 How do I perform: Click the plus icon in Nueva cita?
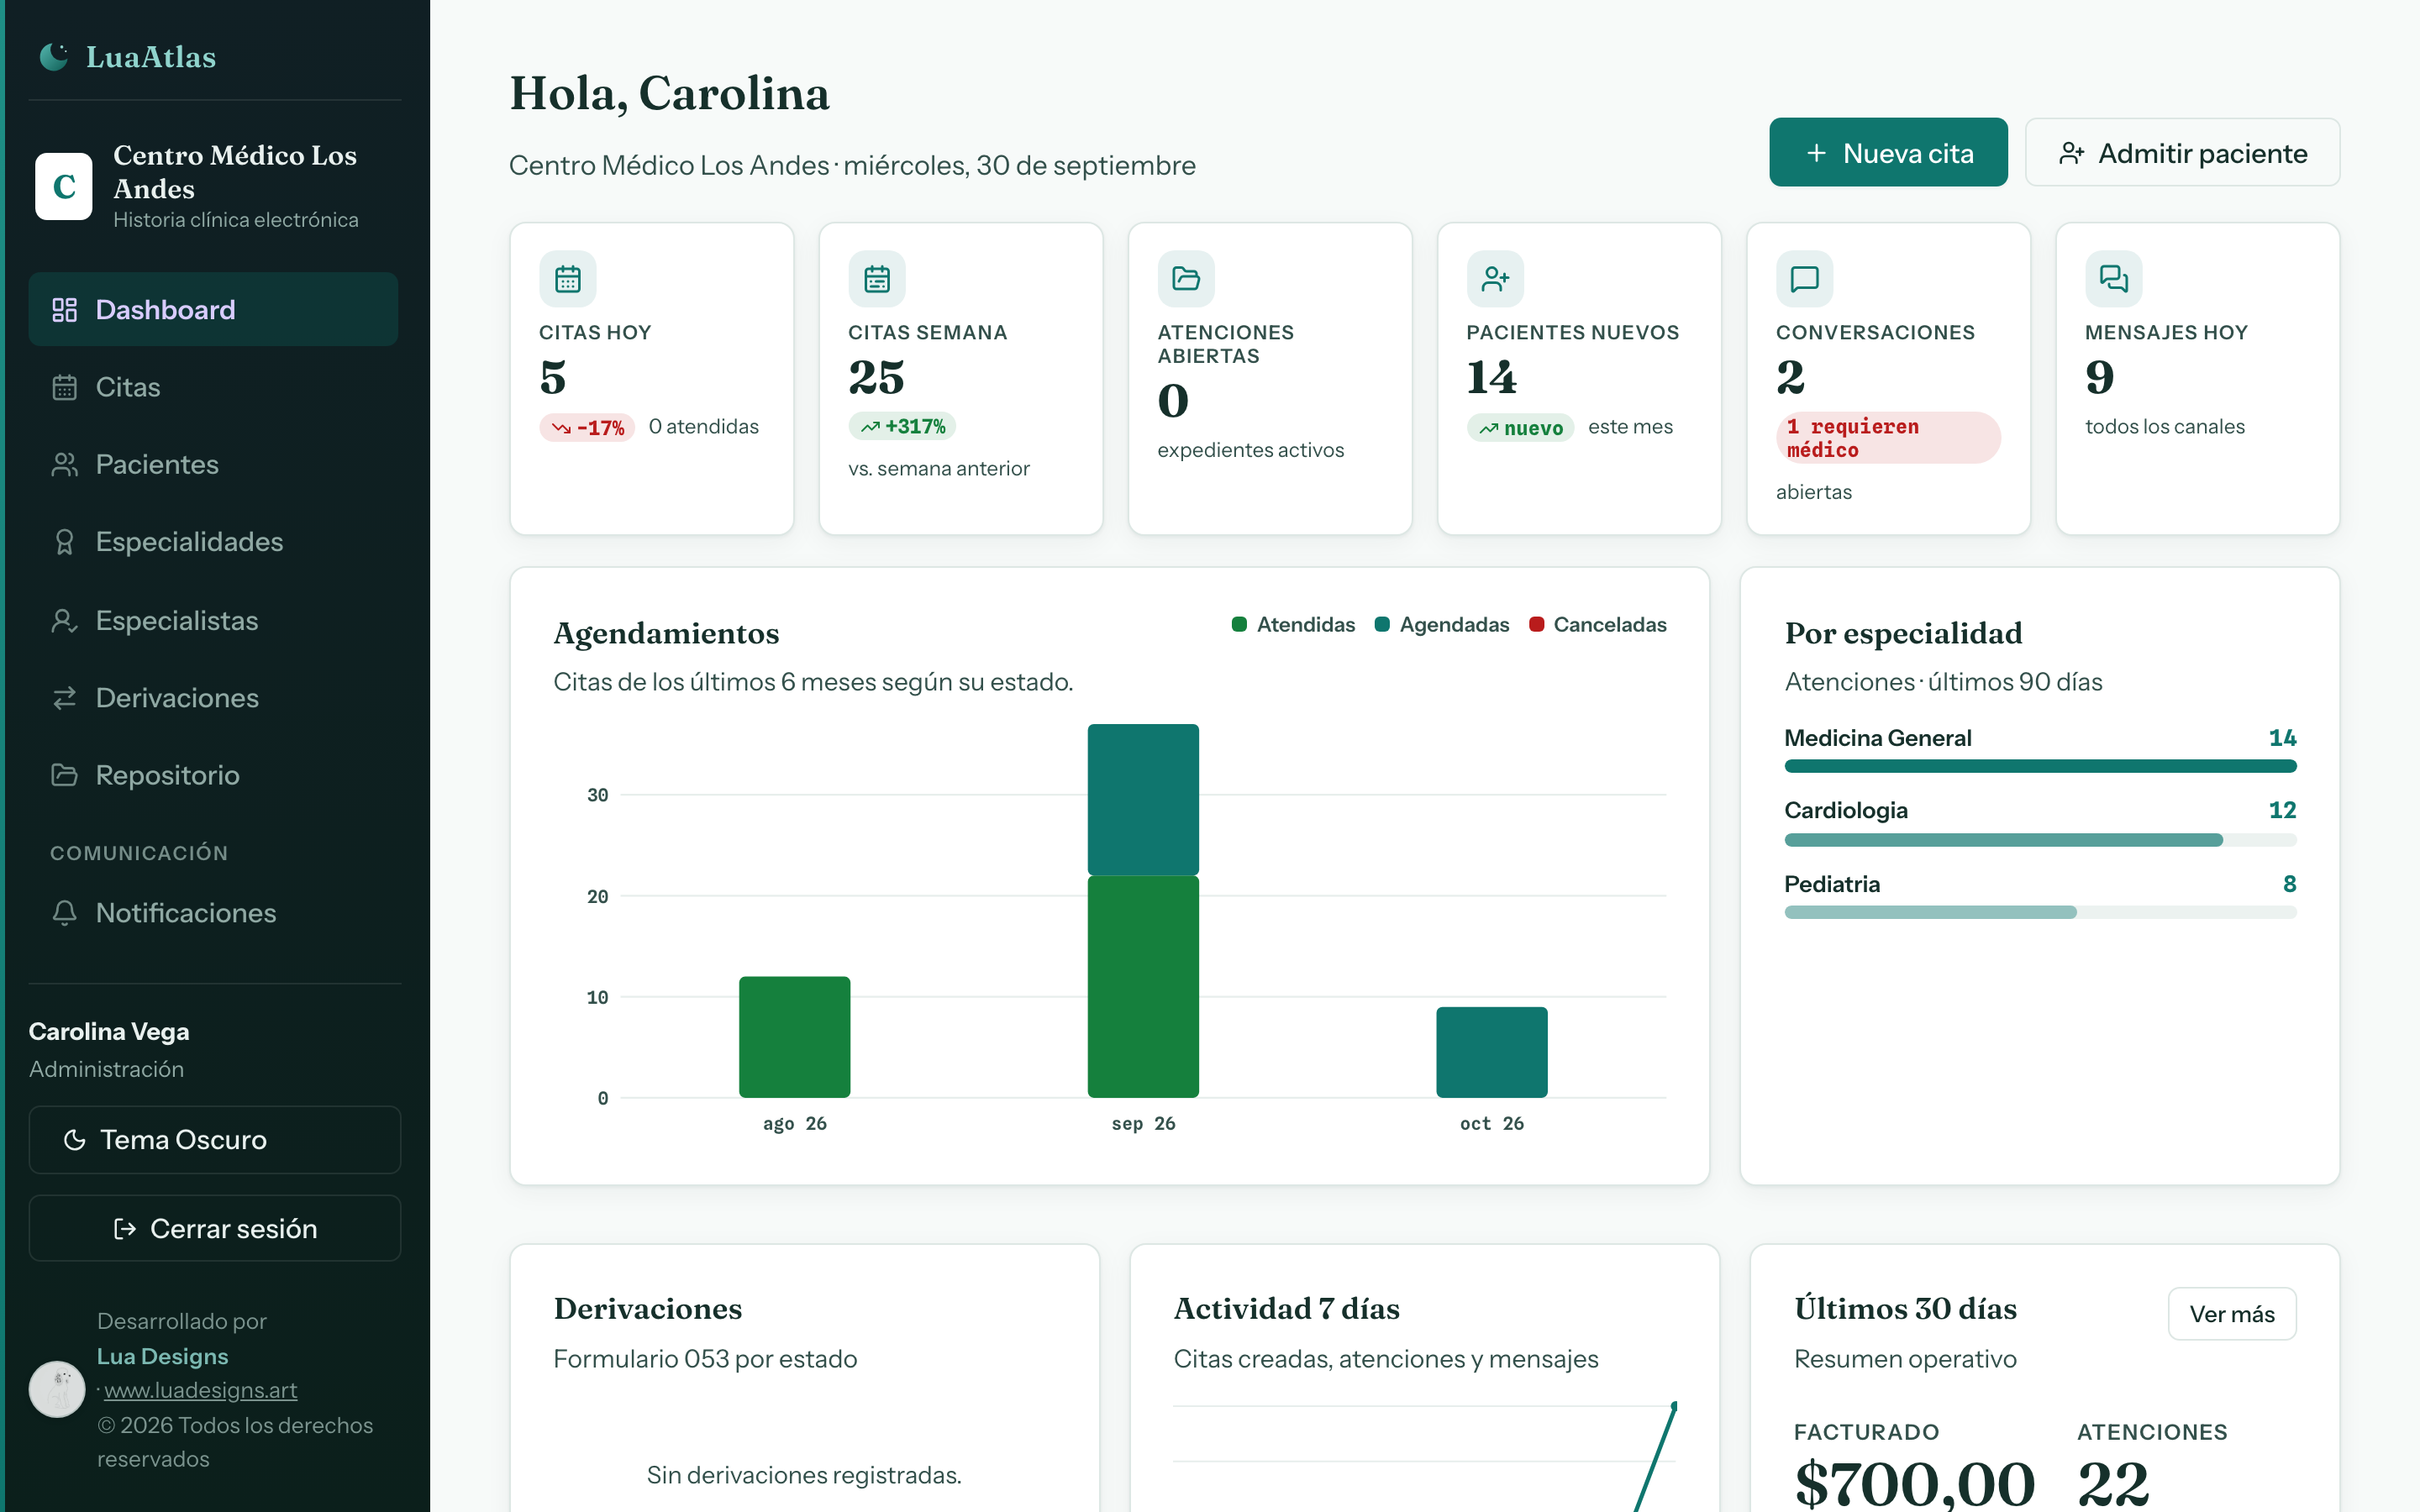[x=1817, y=153]
